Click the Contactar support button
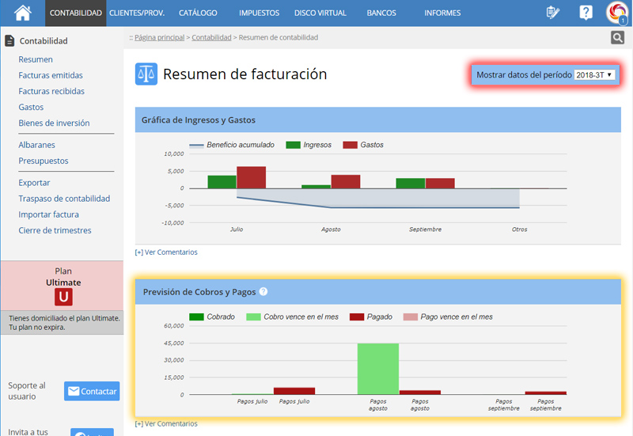The height and width of the screenshot is (436, 633). tap(92, 391)
